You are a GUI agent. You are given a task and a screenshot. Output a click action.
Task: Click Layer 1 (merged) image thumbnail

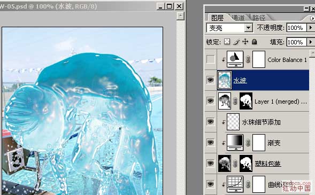[x=225, y=101]
